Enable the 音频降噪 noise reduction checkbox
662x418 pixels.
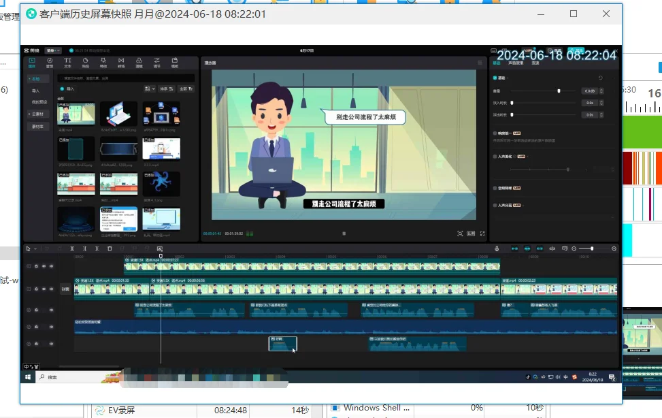pyautogui.click(x=495, y=188)
